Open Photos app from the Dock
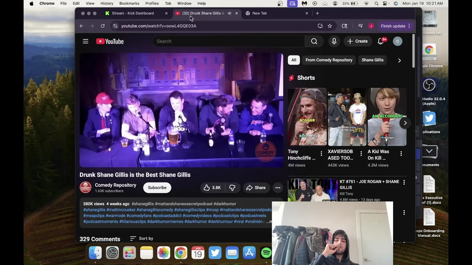The width and height of the screenshot is (472, 265). (x=164, y=252)
